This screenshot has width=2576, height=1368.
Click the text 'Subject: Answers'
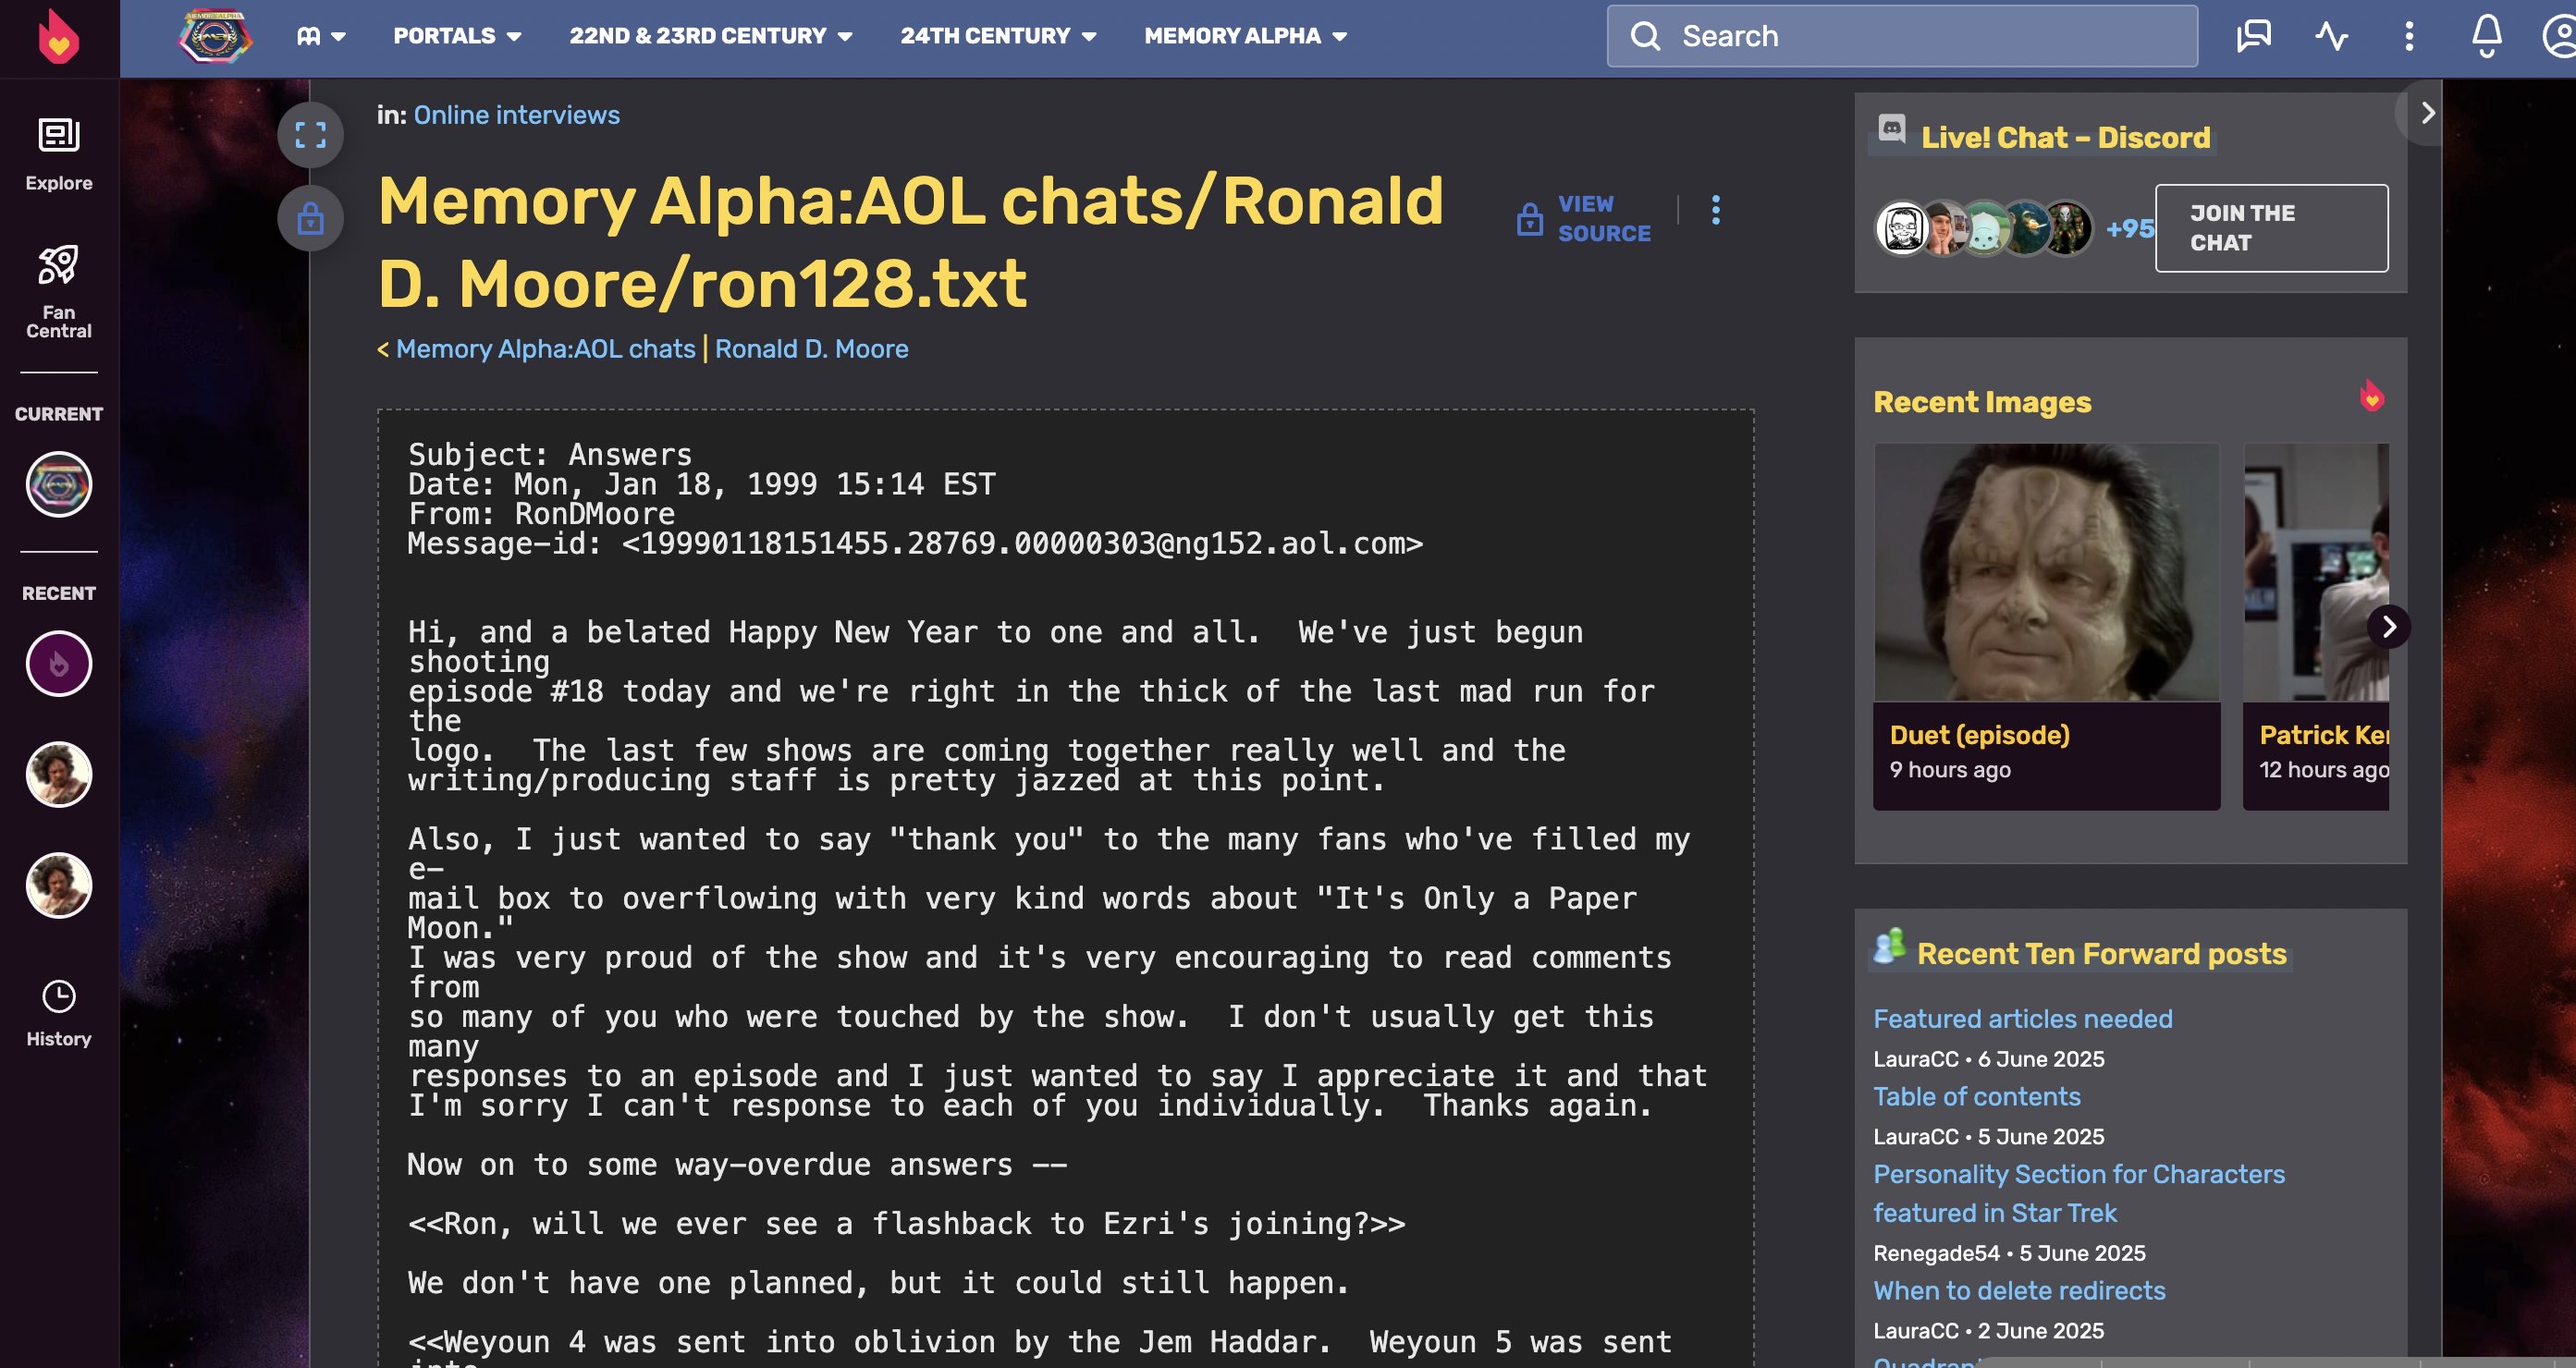pyautogui.click(x=550, y=455)
